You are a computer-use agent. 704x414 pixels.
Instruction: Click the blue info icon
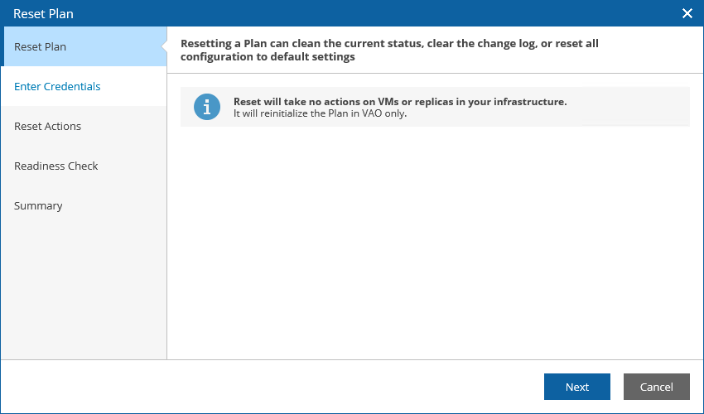(x=207, y=107)
